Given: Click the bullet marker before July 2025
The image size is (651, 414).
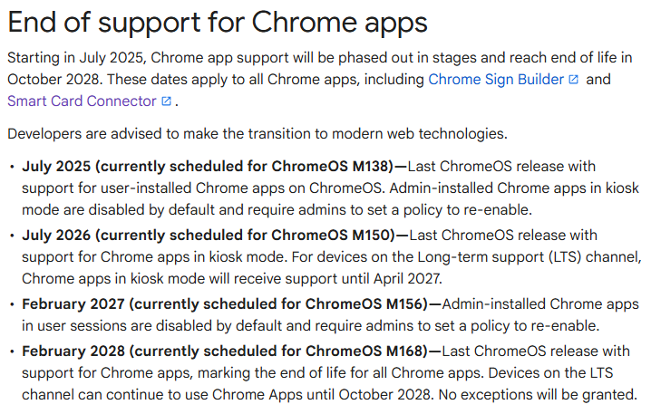Looking at the screenshot, I should coord(12,168).
